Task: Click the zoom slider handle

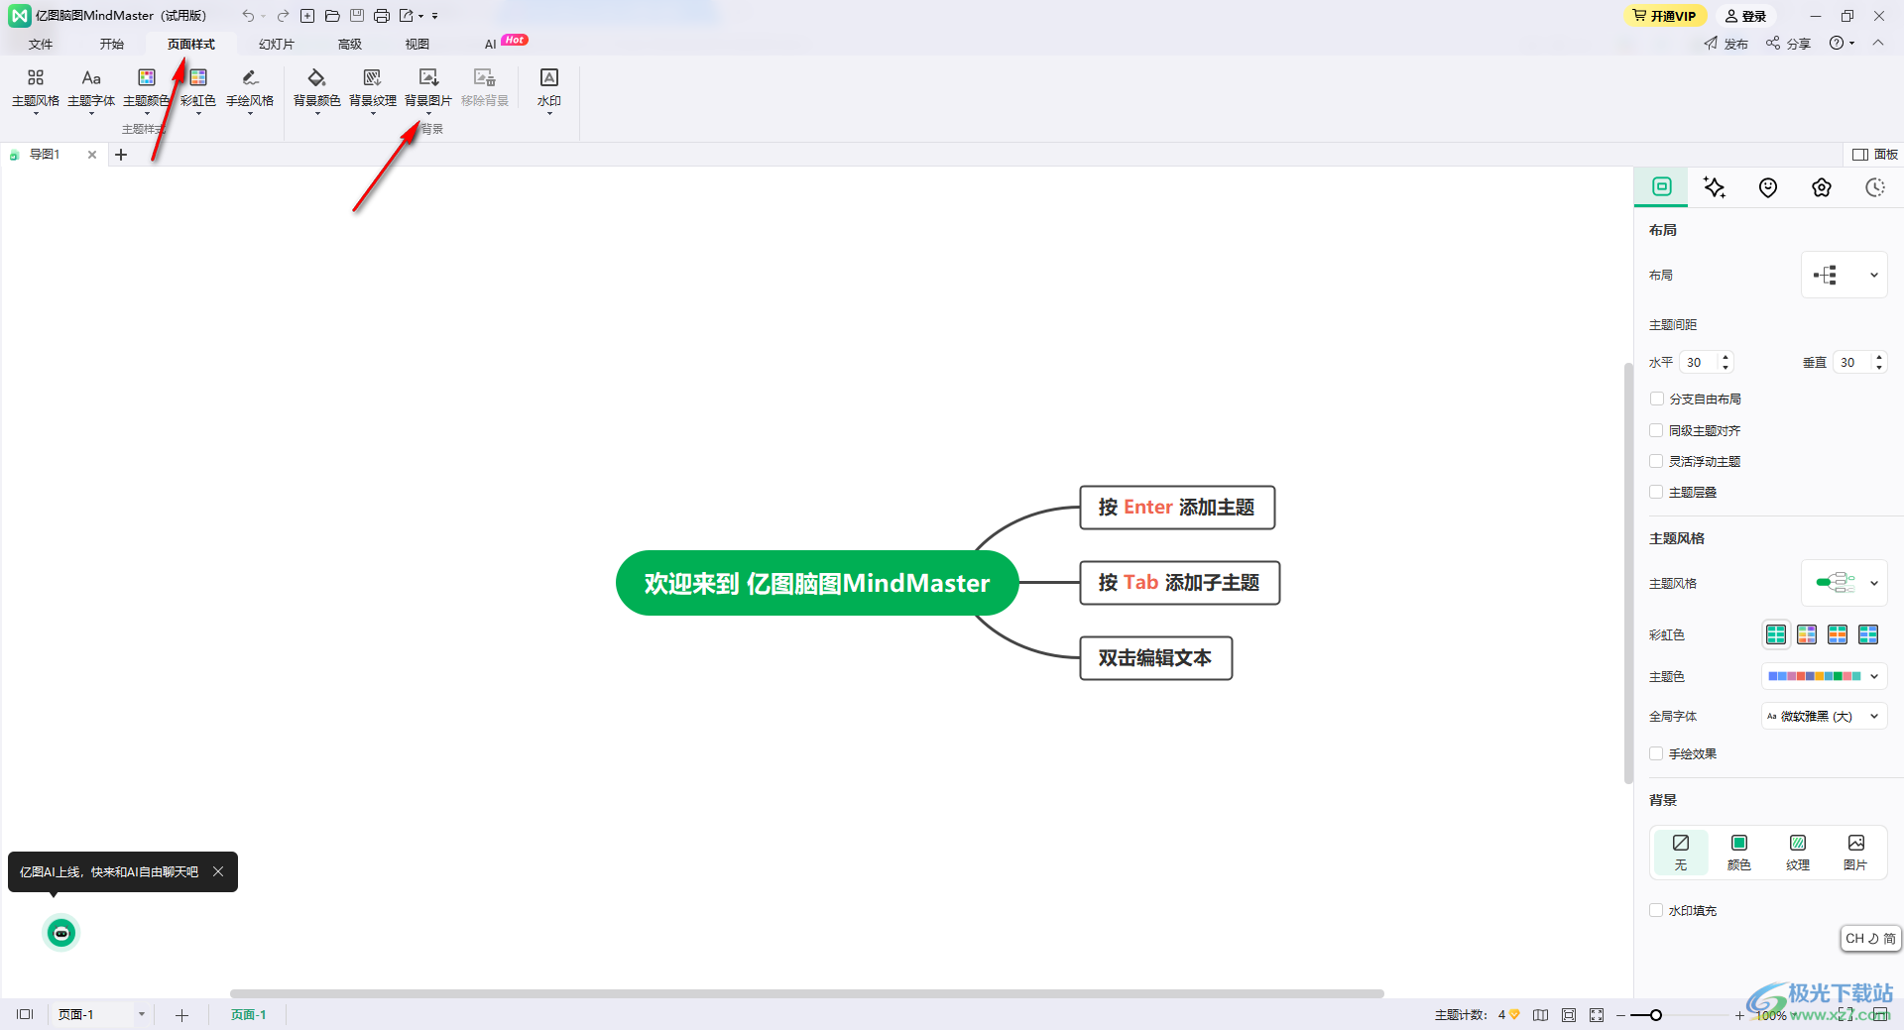Action: 1656,1015
